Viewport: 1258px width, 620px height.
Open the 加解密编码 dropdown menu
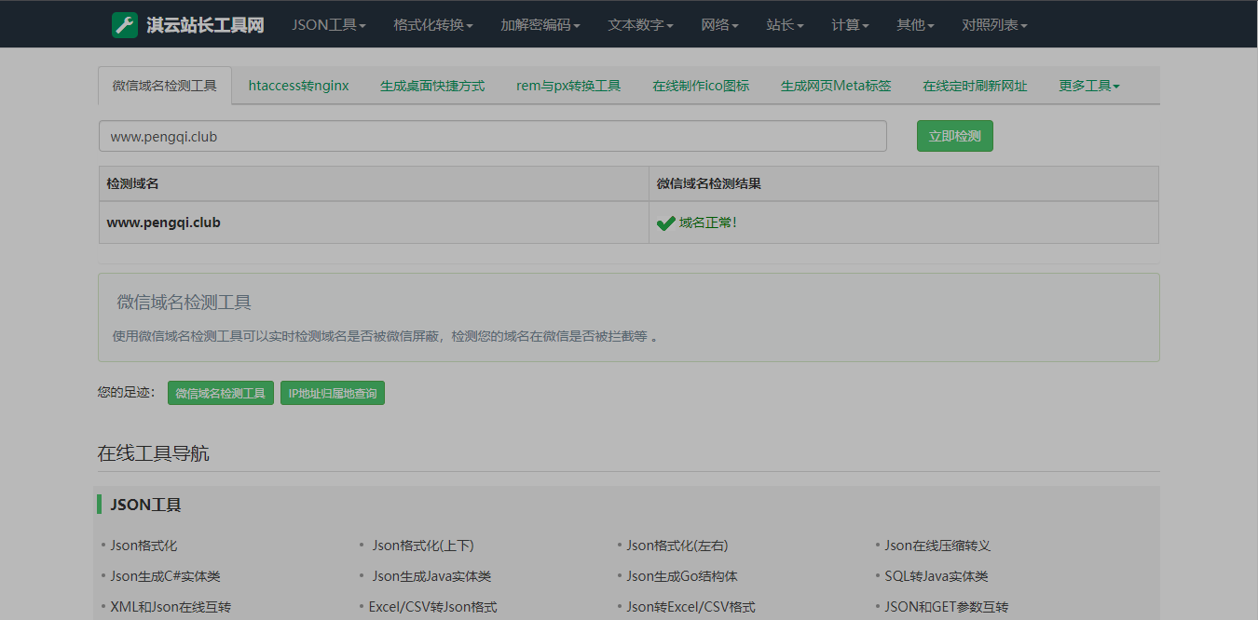pyautogui.click(x=540, y=25)
